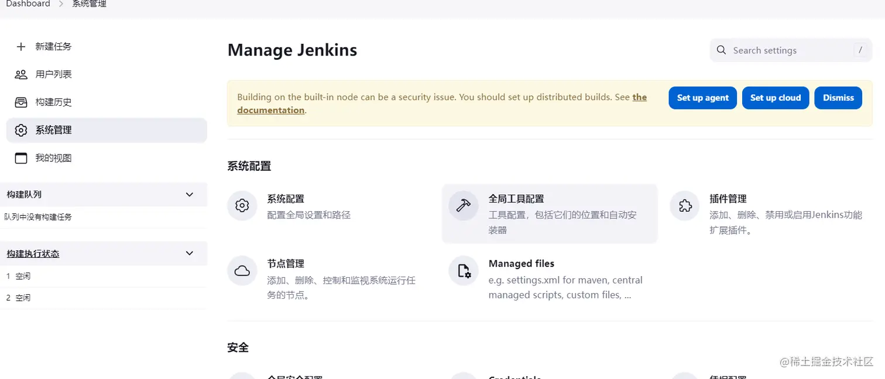Open 新建任务 in the sidebar
This screenshot has width=885, height=379.
(107, 47)
